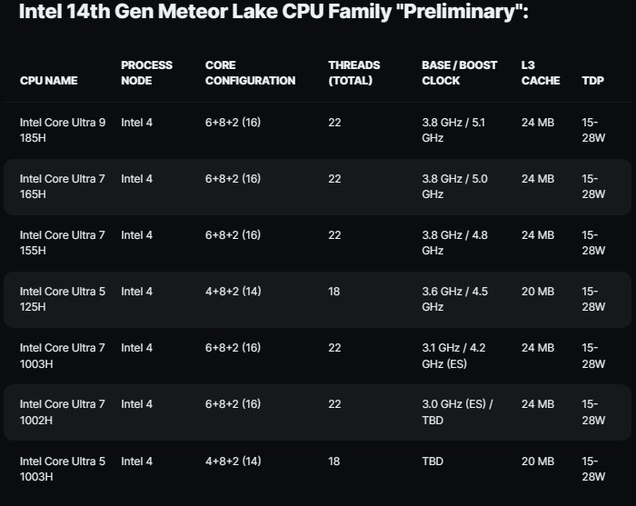Click the THREADS (TOTAL) column header
Screen dimensions: 636x506
coord(354,73)
